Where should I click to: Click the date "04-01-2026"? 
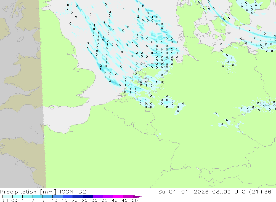pos(189,192)
